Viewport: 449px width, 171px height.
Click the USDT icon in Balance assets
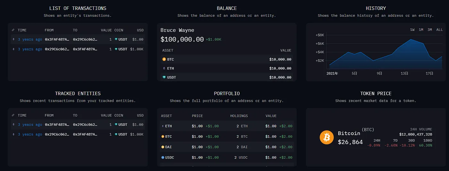click(x=164, y=77)
